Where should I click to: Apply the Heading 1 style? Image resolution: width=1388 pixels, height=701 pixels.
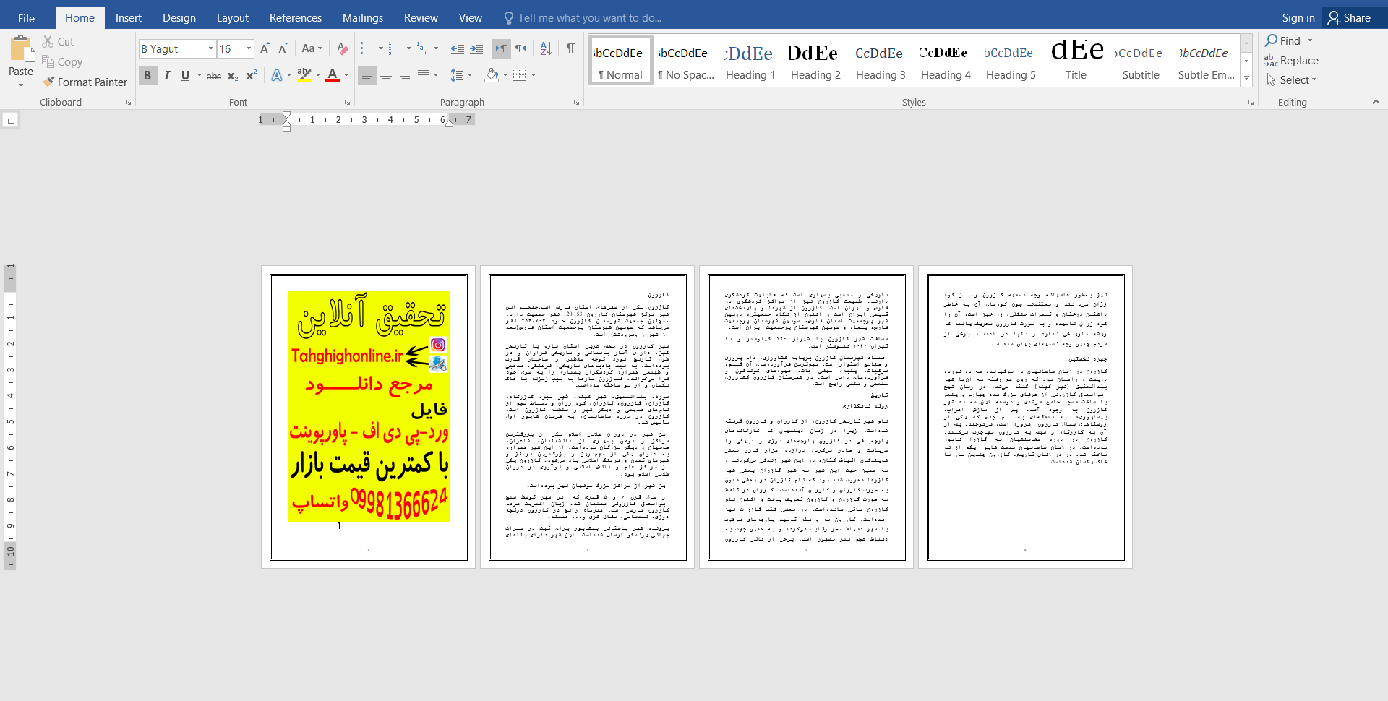750,61
